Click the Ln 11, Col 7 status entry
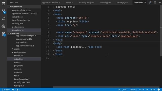 tap(123, 89)
